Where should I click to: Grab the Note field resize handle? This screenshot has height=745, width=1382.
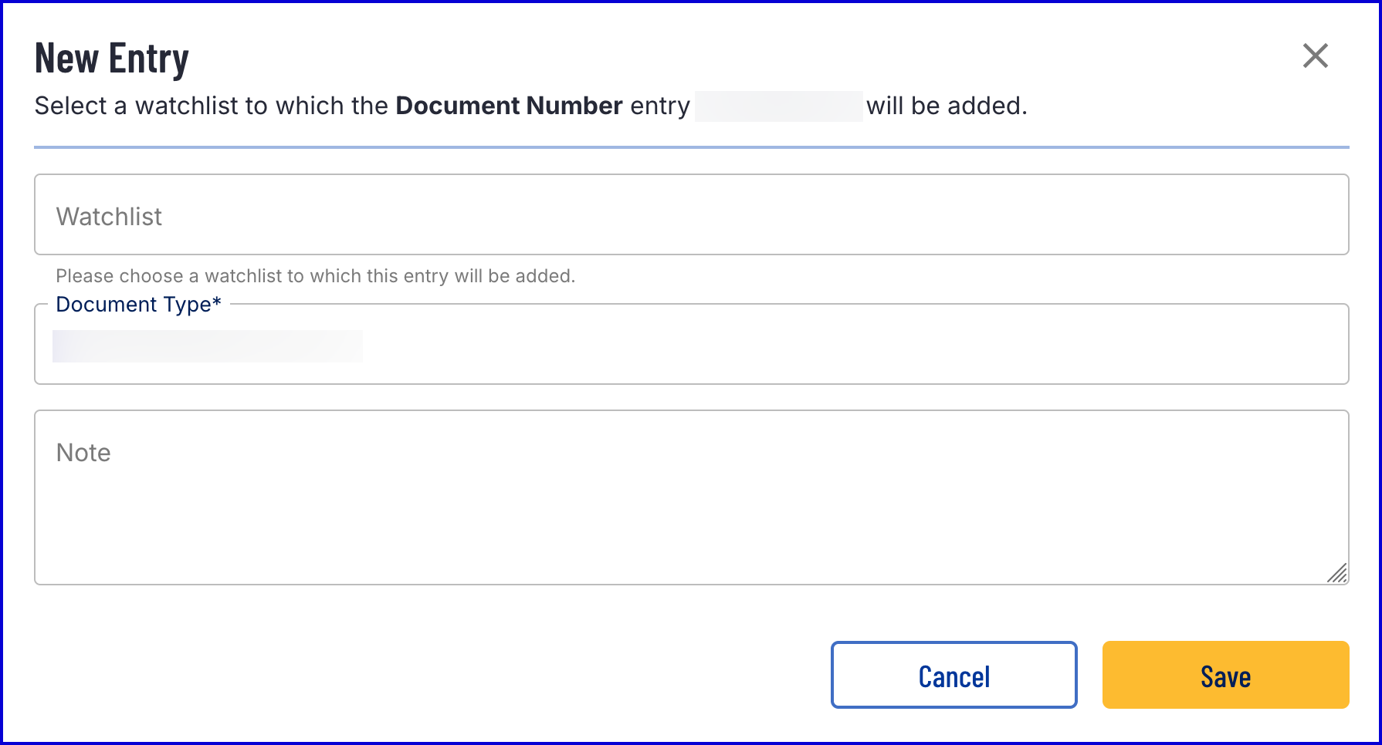pyautogui.click(x=1338, y=573)
